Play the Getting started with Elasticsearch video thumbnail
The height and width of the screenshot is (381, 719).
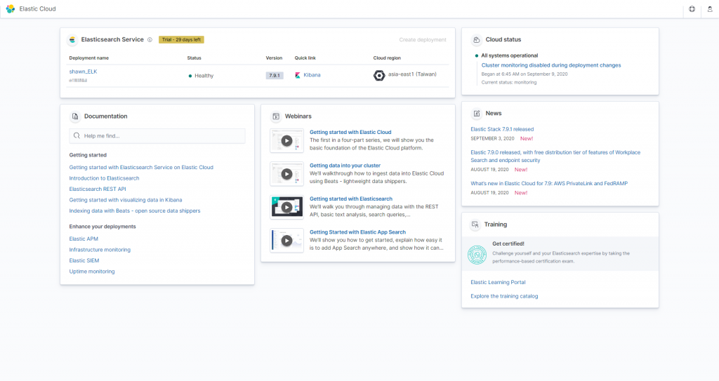point(286,207)
